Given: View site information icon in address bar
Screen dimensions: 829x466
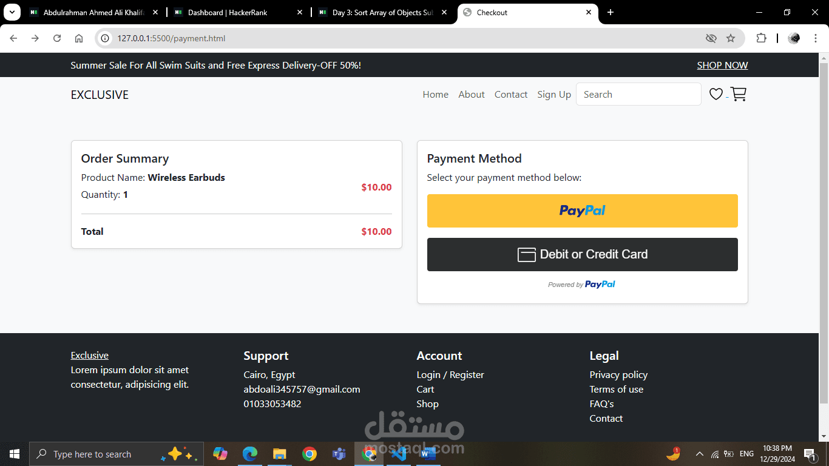Looking at the screenshot, I should [x=105, y=38].
